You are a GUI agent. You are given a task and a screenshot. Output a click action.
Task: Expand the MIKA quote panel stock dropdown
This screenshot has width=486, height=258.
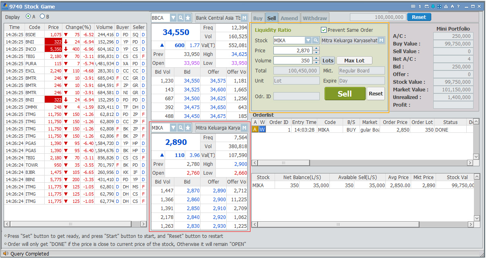click(173, 128)
